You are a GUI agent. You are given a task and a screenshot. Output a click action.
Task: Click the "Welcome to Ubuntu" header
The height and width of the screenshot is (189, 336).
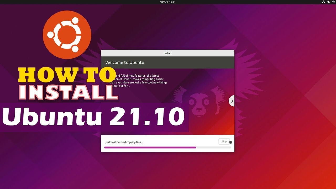point(167,62)
